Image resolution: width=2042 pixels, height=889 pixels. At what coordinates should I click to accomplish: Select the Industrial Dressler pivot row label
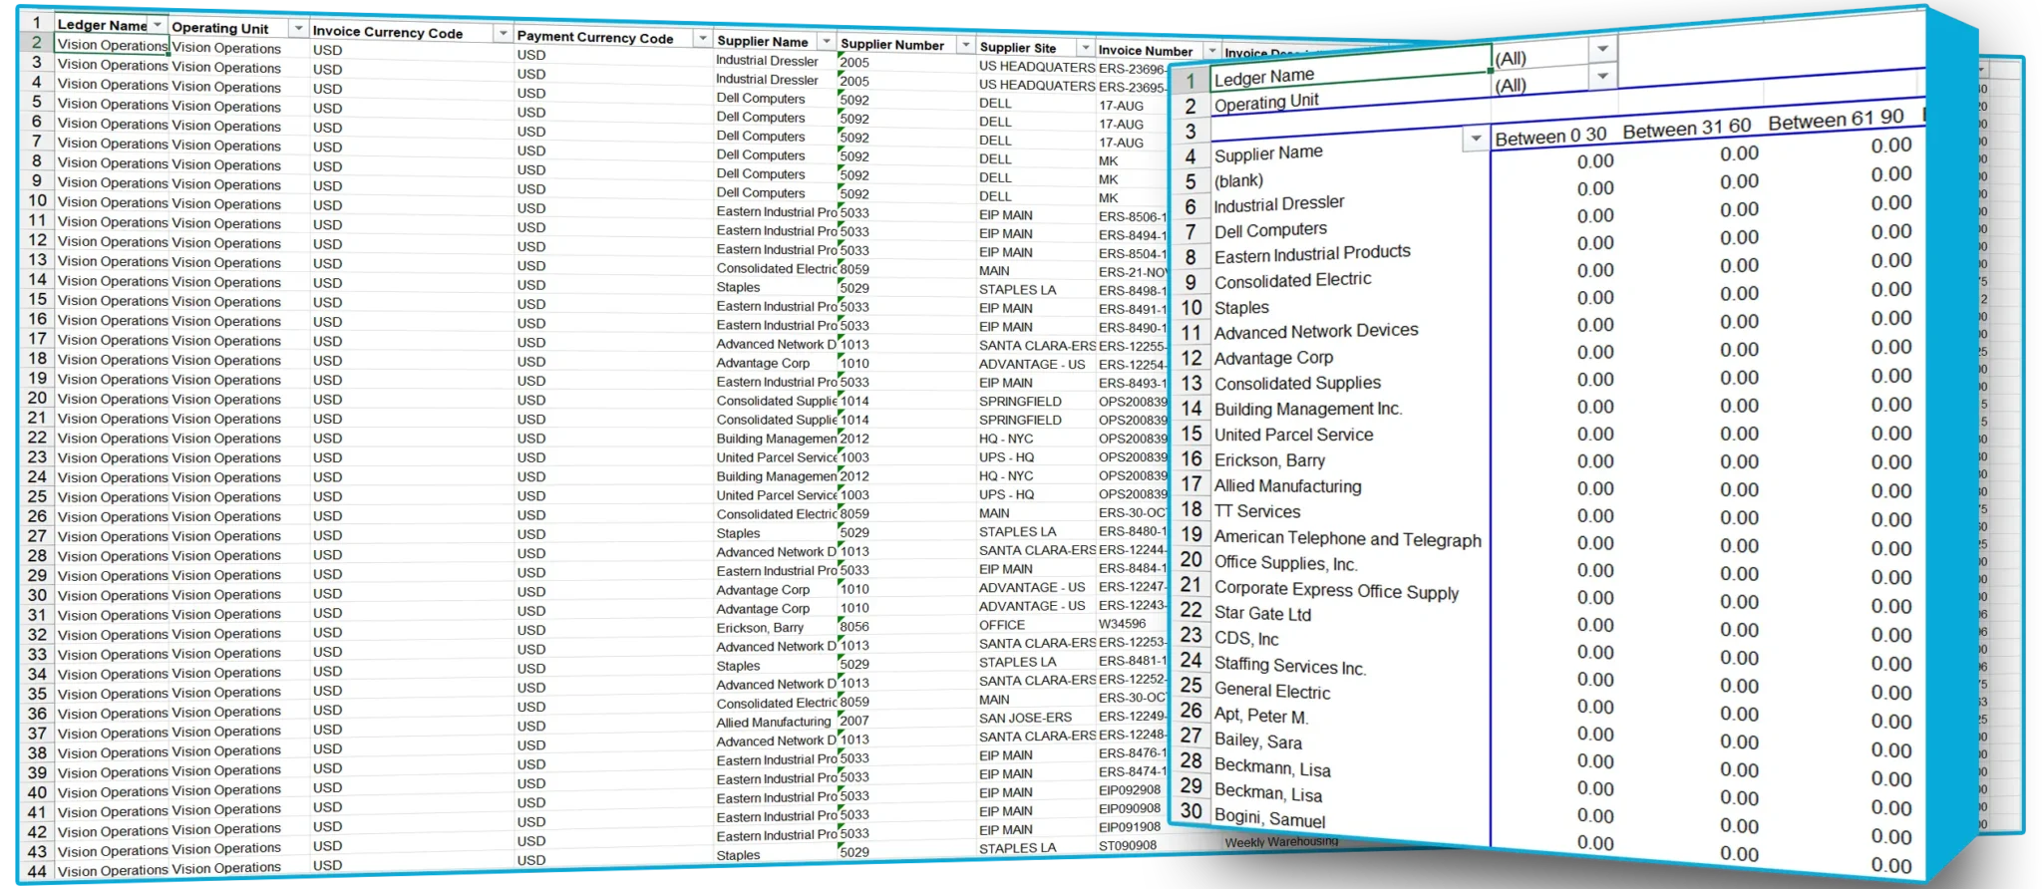[x=1278, y=204]
